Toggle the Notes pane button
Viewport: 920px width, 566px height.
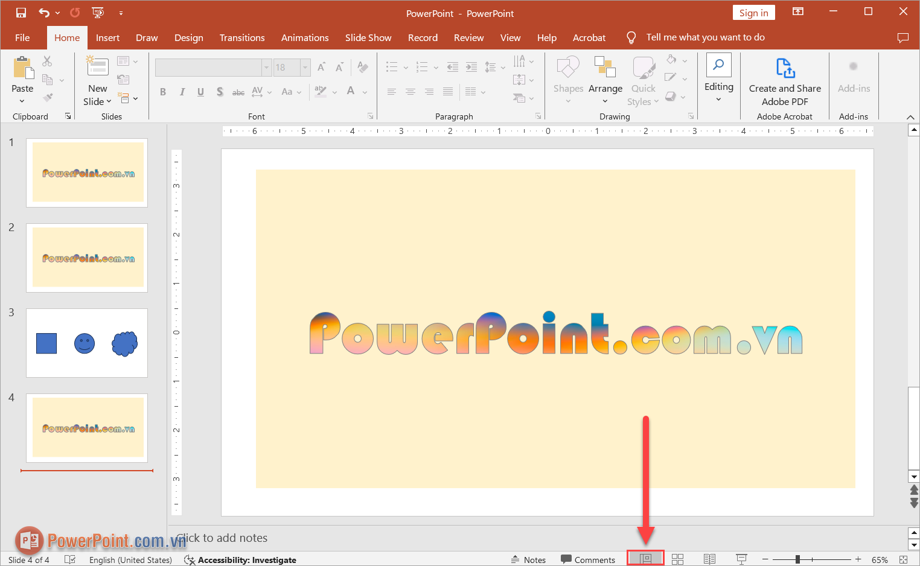tap(529, 560)
